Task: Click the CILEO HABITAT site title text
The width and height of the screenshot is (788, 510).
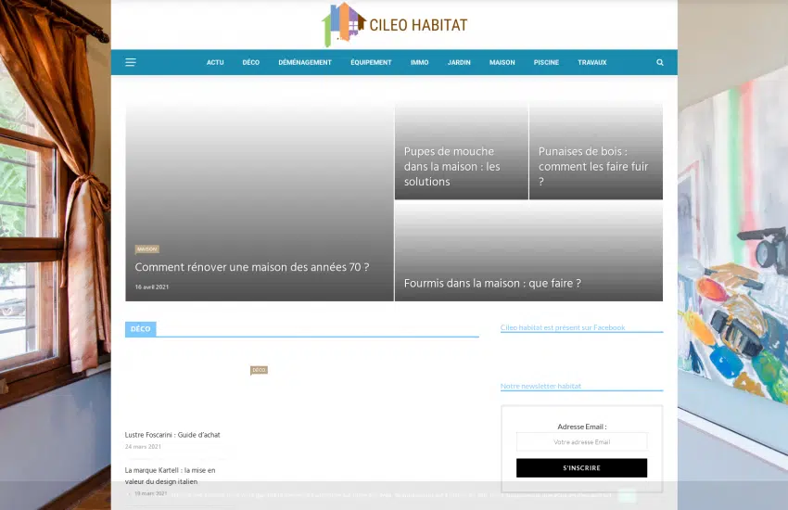Action: (x=418, y=25)
